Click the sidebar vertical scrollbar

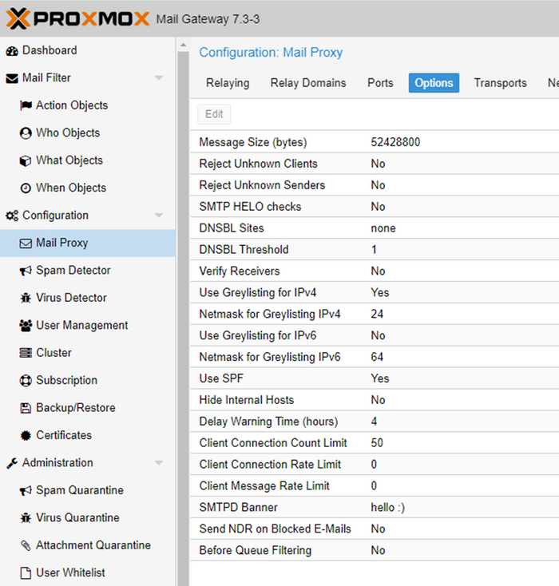[183, 319]
